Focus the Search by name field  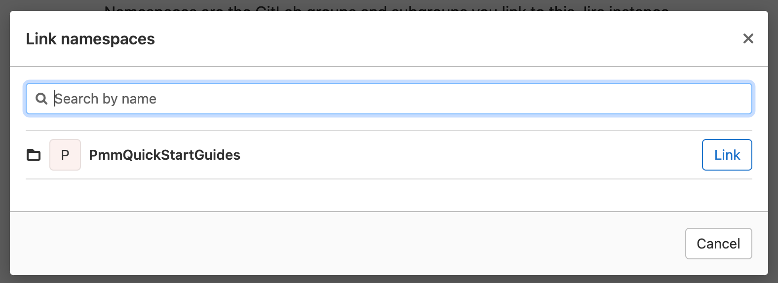[395, 99]
